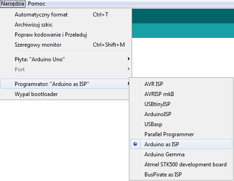Select Arduino Gemma programmer
Image resolution: width=234 pixels, height=181 pixels.
[x=181, y=154]
